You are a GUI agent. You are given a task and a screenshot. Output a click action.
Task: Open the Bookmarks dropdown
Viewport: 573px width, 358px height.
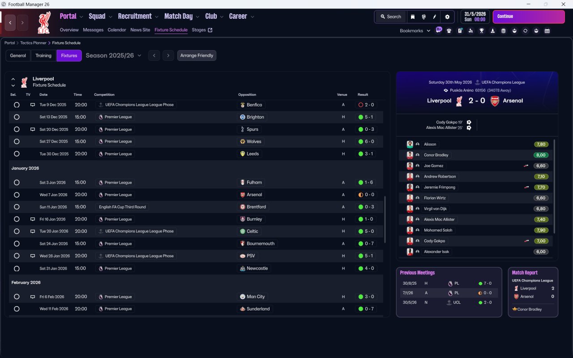(x=415, y=31)
